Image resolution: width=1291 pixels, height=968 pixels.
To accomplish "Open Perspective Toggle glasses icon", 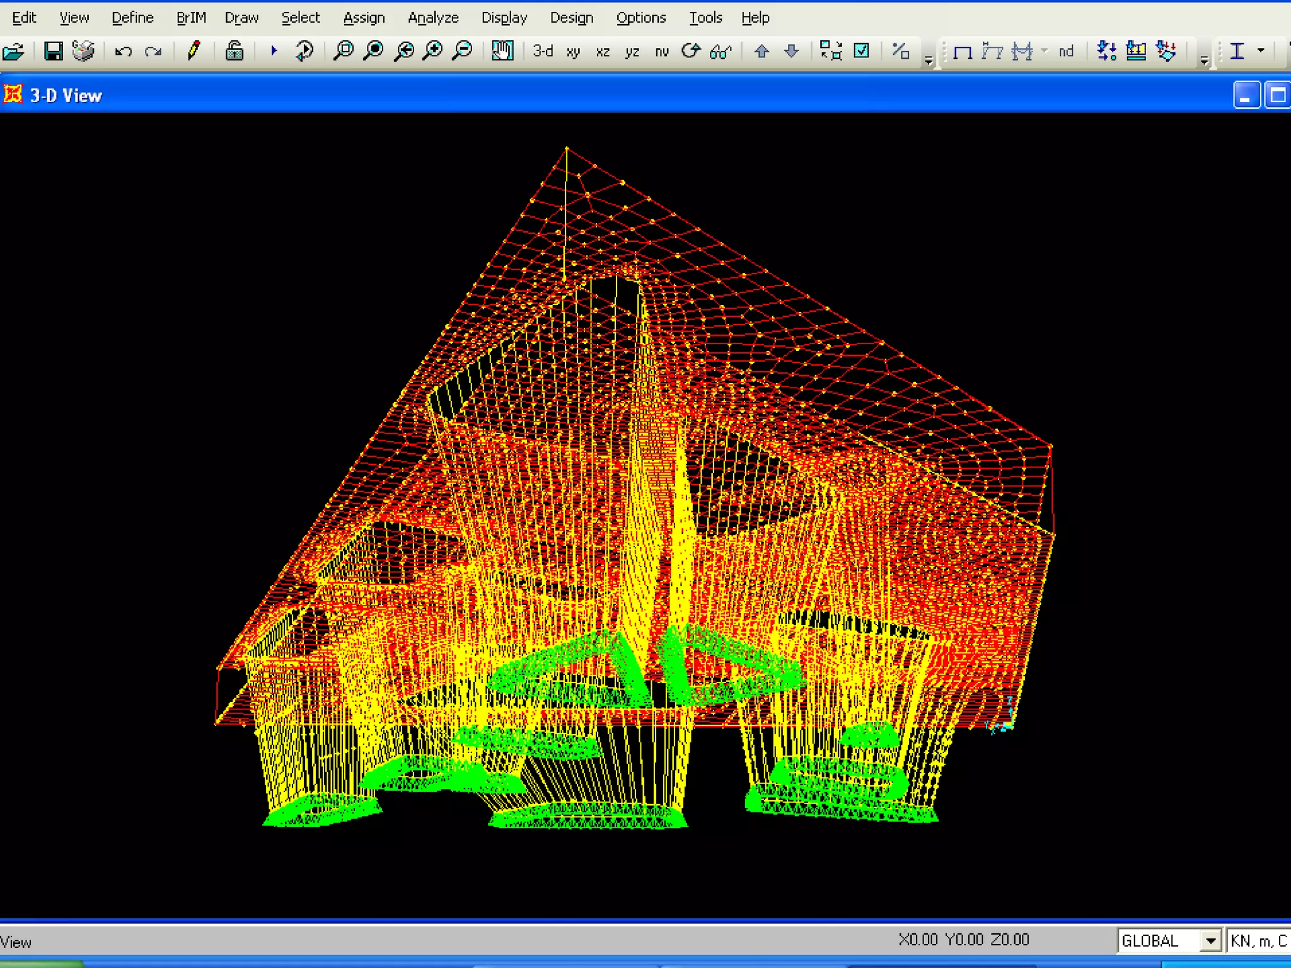I will (x=721, y=51).
